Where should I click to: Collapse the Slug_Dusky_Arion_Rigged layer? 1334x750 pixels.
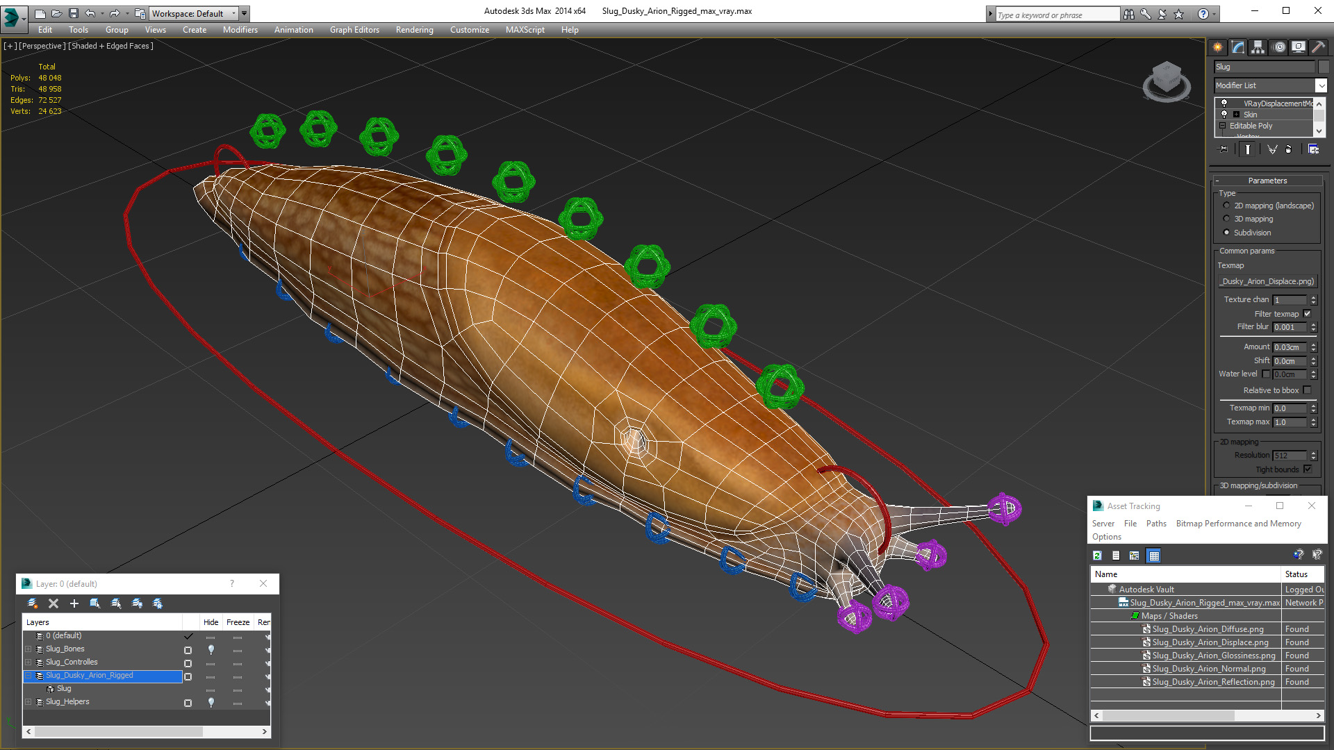click(28, 675)
